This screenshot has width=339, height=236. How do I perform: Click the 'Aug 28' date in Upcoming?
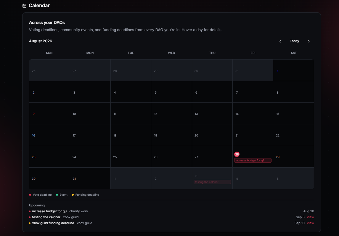pos(309,211)
